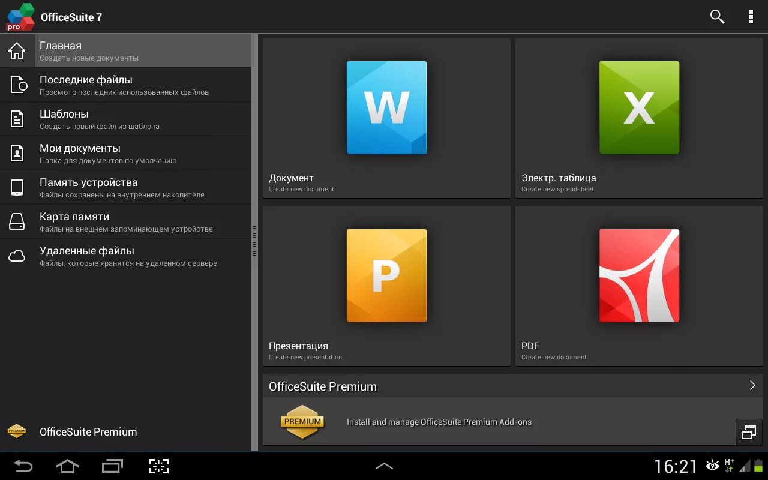Click 'Create new spreadsheet' subtitle
This screenshot has width=768, height=480.
[x=557, y=189]
